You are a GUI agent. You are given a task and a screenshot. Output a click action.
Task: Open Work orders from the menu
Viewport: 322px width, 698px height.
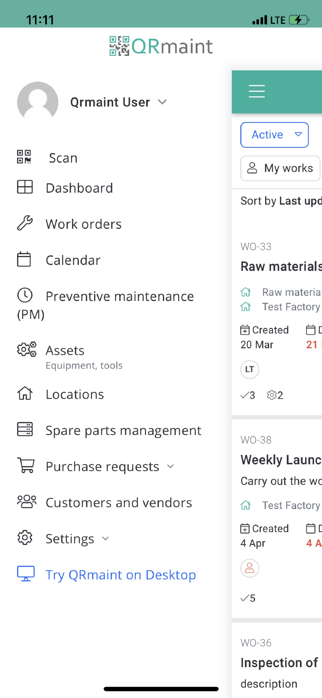[x=84, y=224]
